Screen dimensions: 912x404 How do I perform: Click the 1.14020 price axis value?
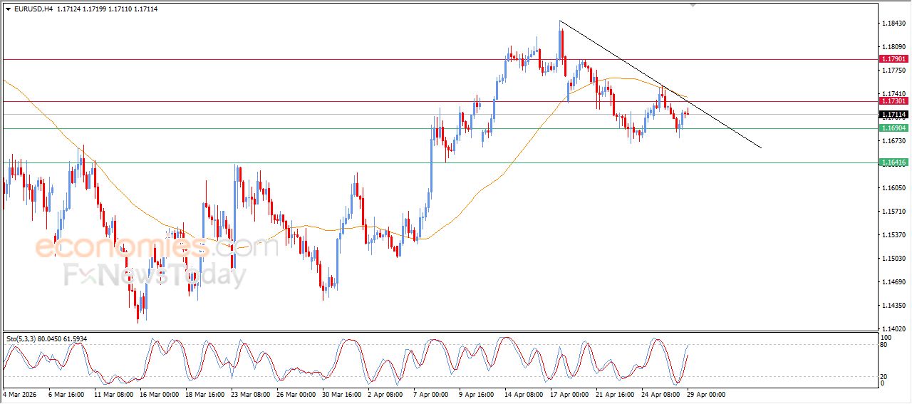coord(893,328)
